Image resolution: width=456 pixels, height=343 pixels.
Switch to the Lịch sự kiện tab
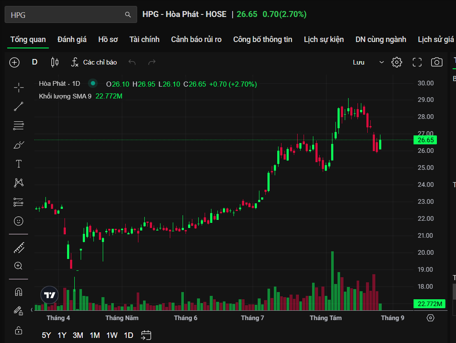pyautogui.click(x=324, y=39)
